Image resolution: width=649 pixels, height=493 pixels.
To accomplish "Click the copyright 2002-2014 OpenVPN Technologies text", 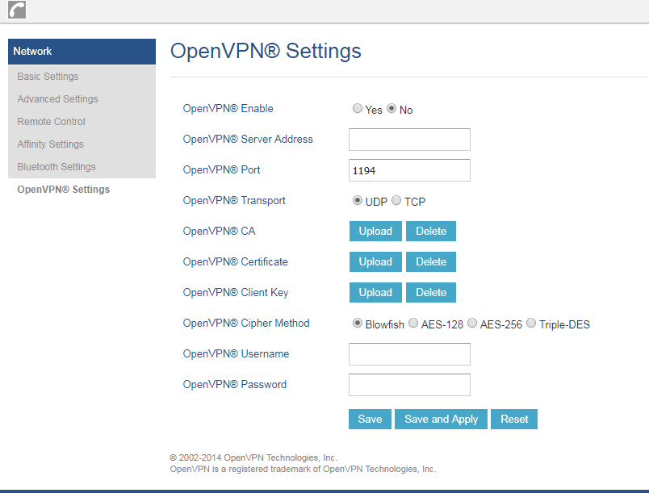I will tap(253, 457).
